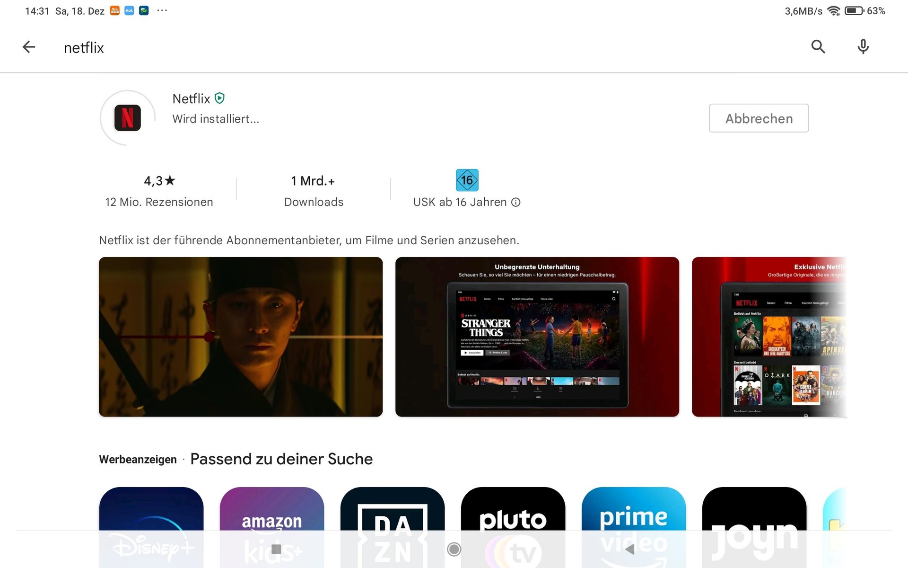The height and width of the screenshot is (568, 908).
Task: Tap the status bar notification overflow dots
Action: coord(162,10)
